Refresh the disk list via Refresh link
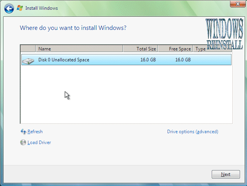247x186 pixels. 35,132
